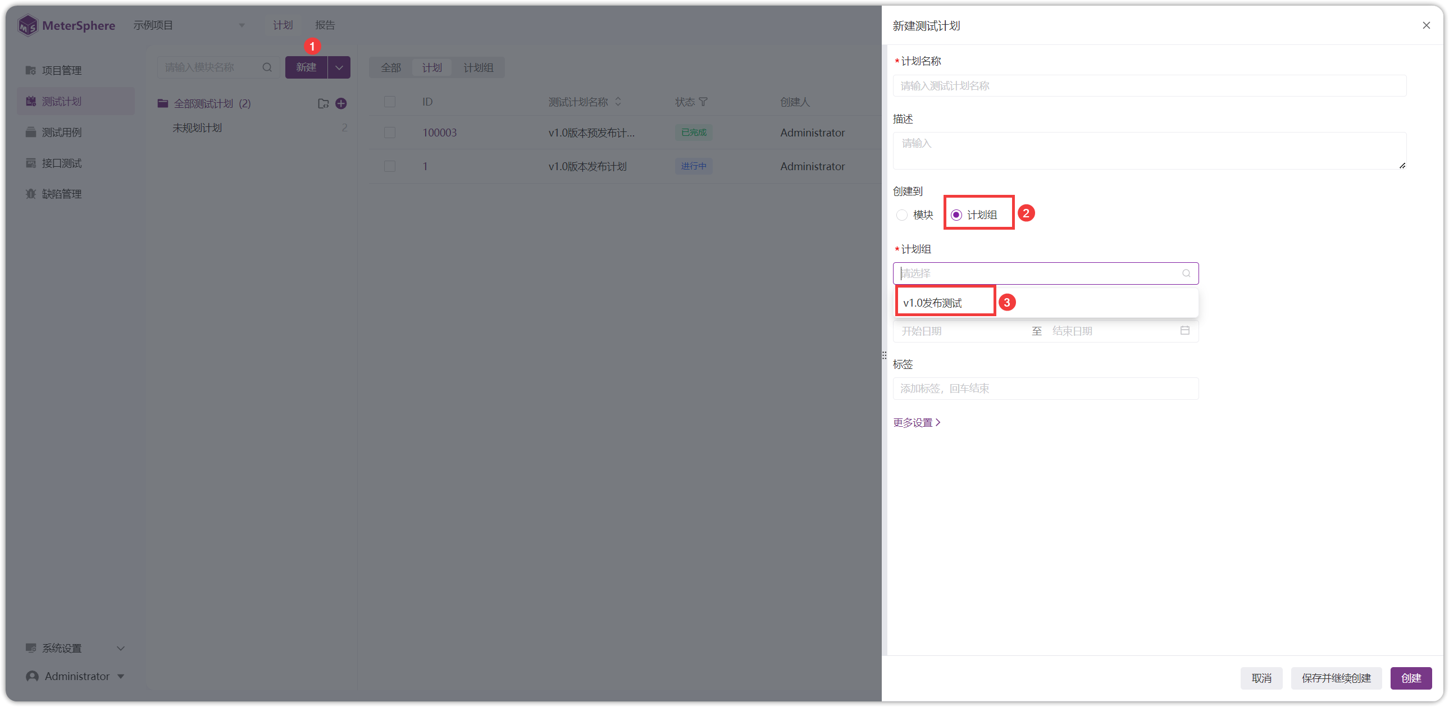1449x707 pixels.
Task: Open 缺陷管理 in the sidebar
Action: 75,194
